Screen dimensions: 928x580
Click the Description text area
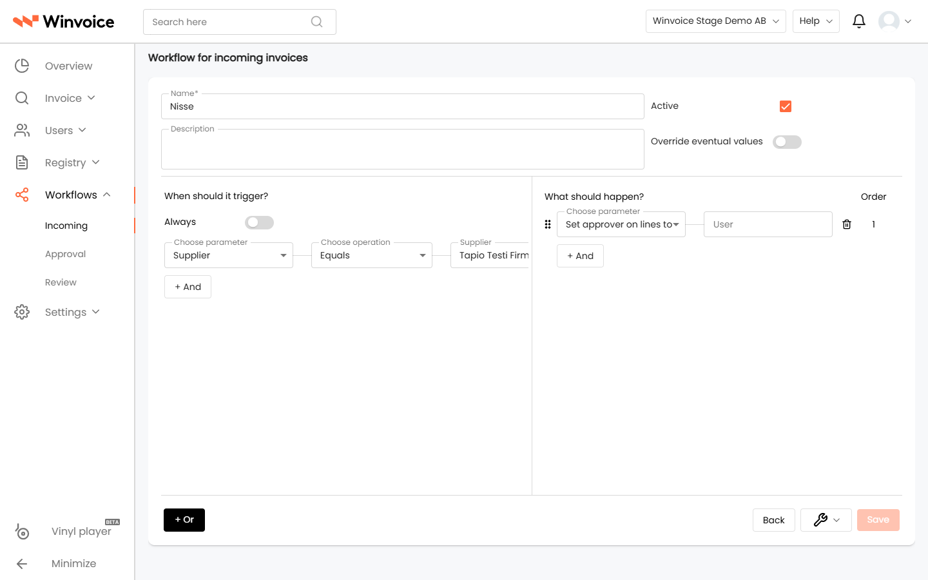click(x=402, y=149)
